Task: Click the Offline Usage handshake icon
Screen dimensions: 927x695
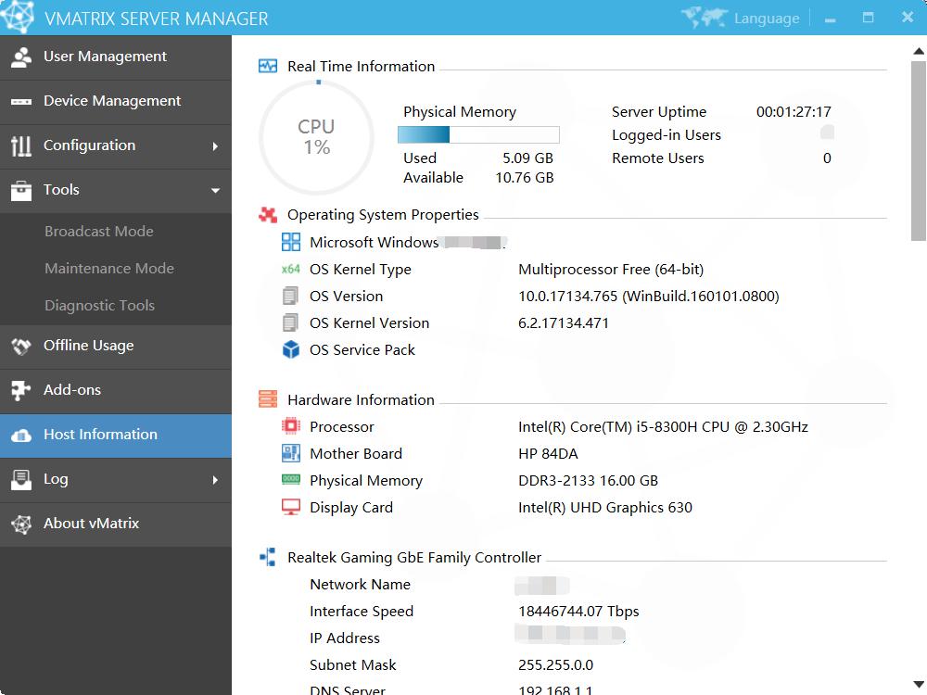Action: [x=21, y=347]
